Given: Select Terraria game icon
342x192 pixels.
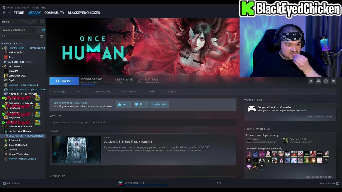Looking at the screenshot, I should pyautogui.click(x=6, y=150).
